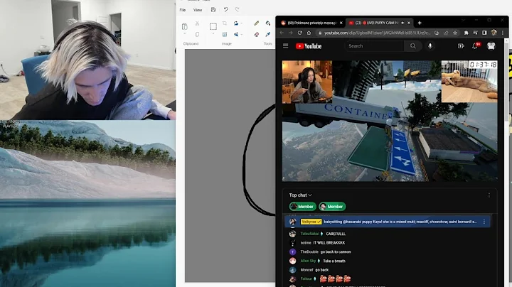Open the YouTube Create video icon
The height and width of the screenshot is (287, 512).
pos(461,46)
